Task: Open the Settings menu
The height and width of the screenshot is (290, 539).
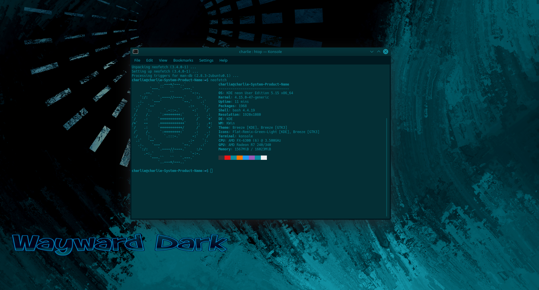Action: pos(206,60)
